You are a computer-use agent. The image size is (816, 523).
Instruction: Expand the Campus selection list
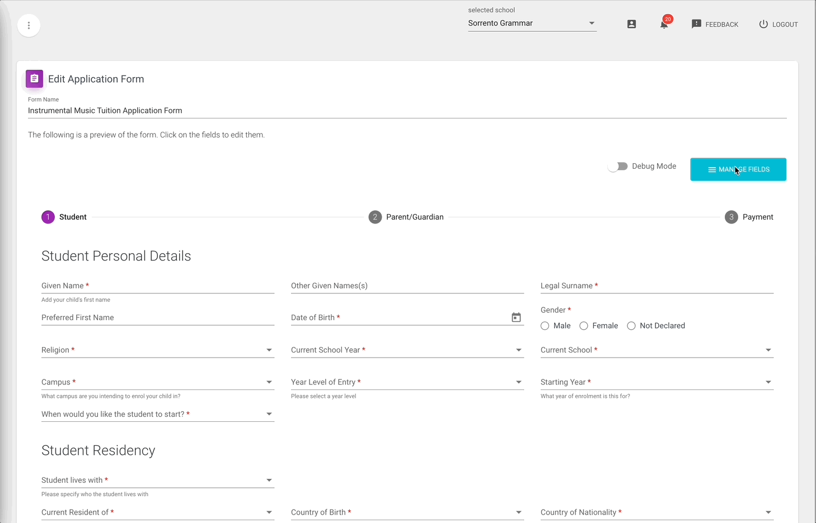click(x=269, y=382)
